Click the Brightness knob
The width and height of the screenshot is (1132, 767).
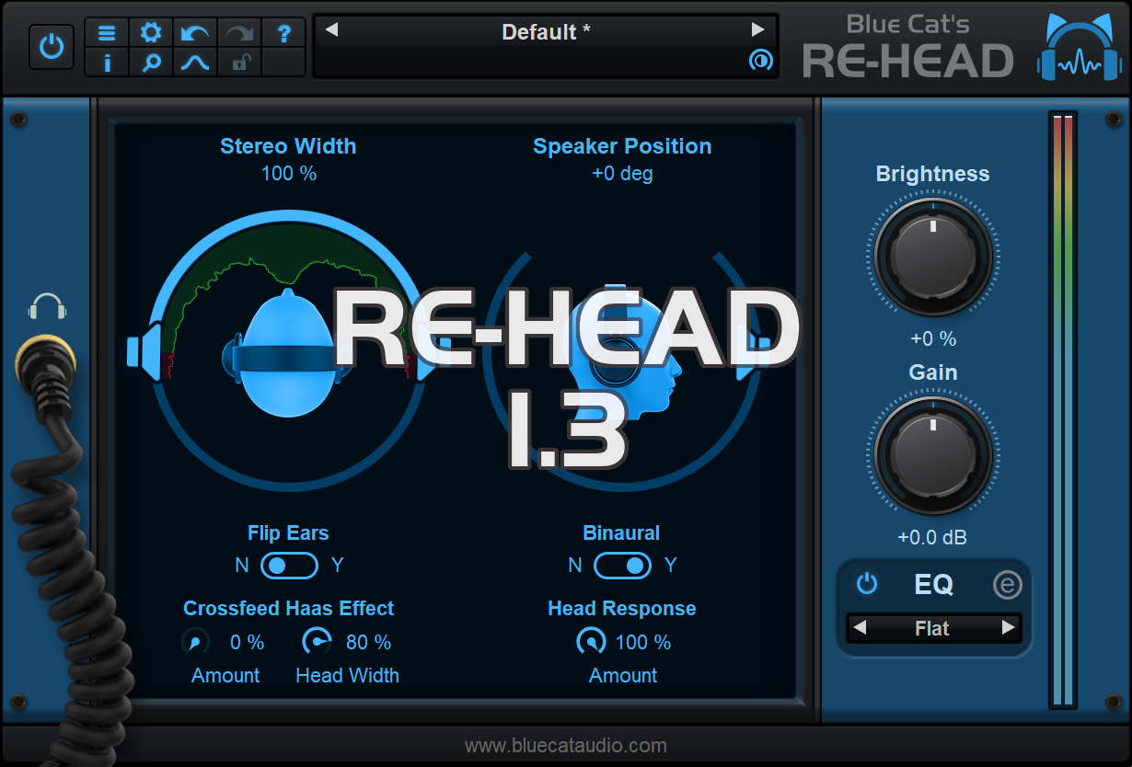933,255
